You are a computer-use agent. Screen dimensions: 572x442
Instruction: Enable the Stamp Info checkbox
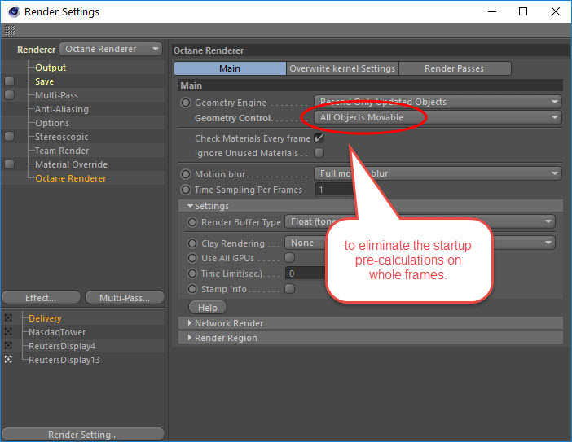pos(289,289)
